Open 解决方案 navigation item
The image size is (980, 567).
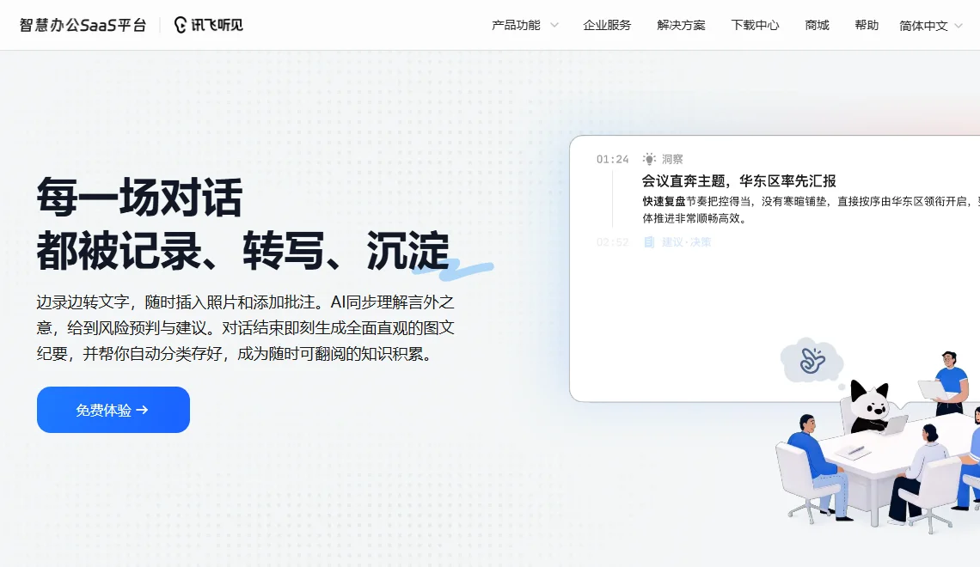click(681, 25)
